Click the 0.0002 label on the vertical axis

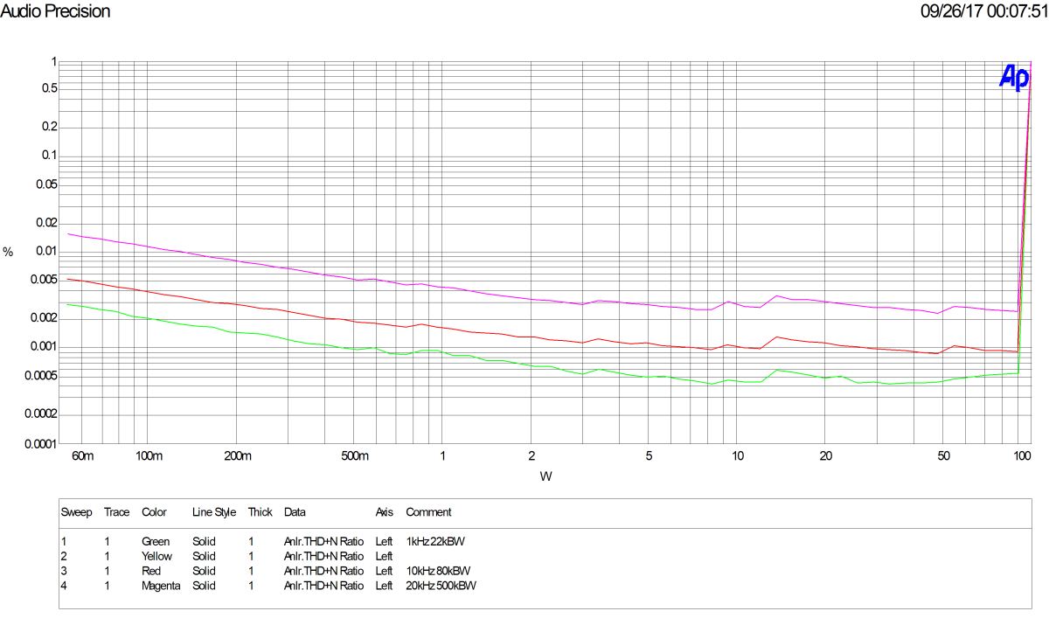[x=39, y=414]
